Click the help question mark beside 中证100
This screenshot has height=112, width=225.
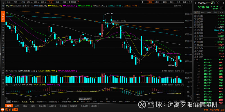pos(25,6)
